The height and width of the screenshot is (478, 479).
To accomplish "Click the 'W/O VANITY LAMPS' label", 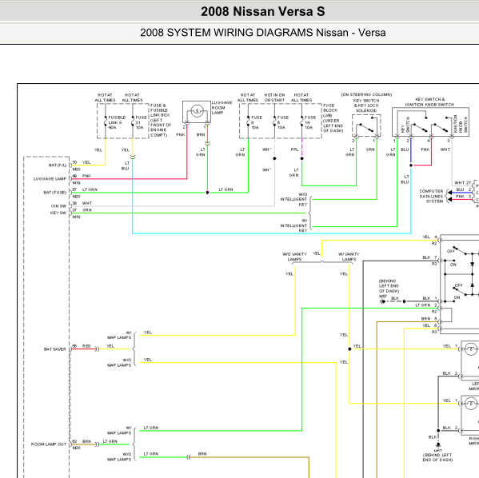I will 294,257.
